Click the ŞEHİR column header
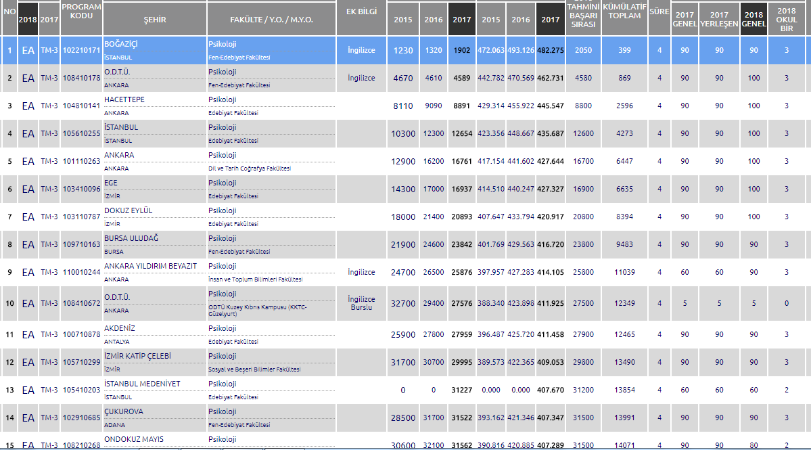The height and width of the screenshot is (450, 811). [154, 20]
